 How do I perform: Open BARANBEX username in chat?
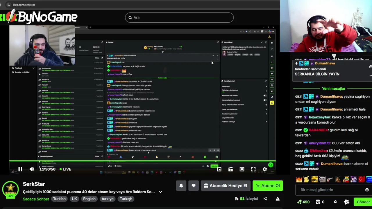coord(318,130)
